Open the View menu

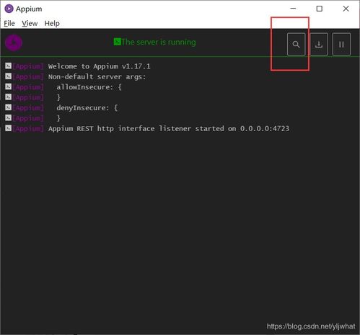click(x=30, y=23)
